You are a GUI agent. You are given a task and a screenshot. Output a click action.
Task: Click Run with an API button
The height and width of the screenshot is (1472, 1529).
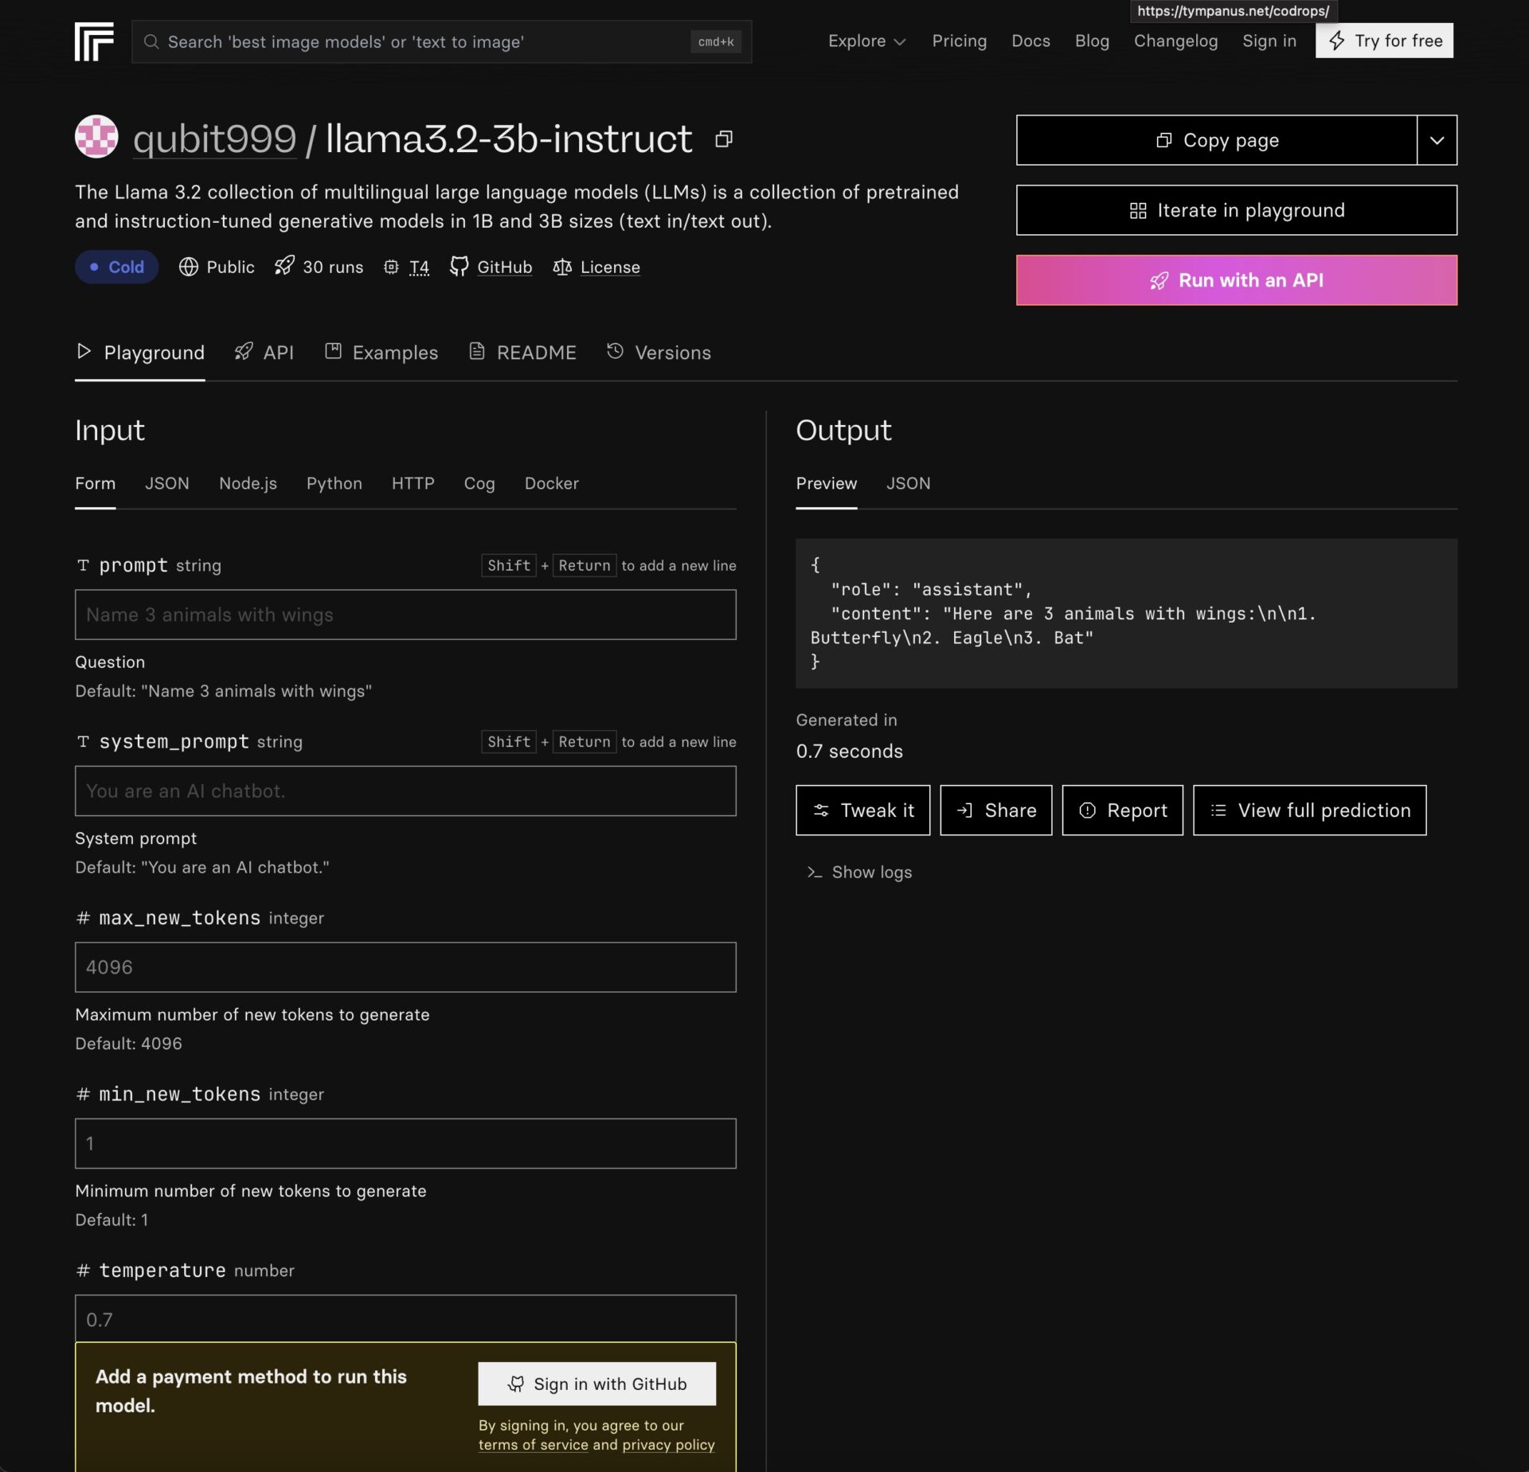(x=1237, y=280)
